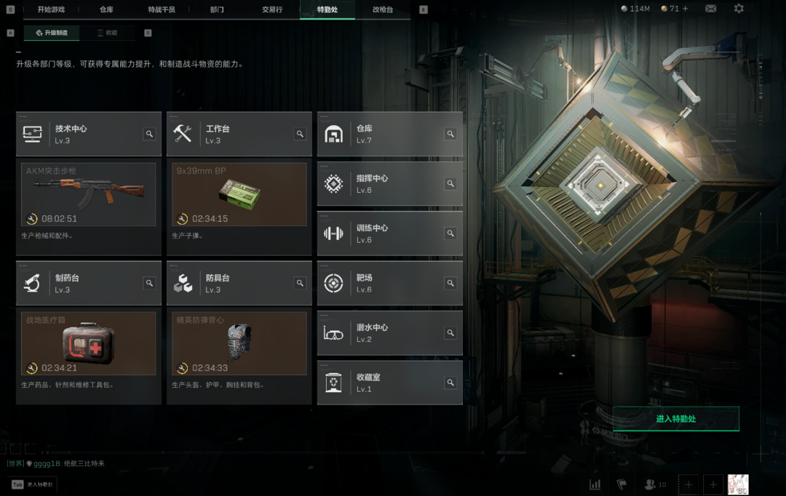Add currency with plus next to 71
This screenshot has height=496, width=786.
[686, 9]
